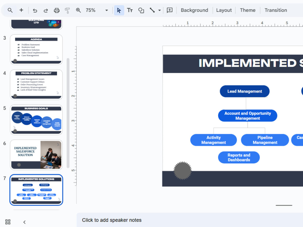Open the Theme panel

(x=248, y=10)
